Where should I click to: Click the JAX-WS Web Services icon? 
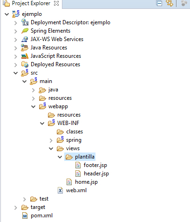25,39
